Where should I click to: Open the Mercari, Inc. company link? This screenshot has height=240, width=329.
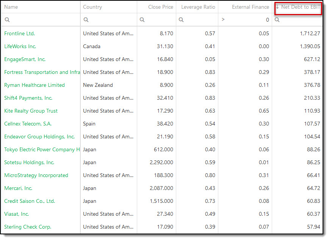point(18,188)
